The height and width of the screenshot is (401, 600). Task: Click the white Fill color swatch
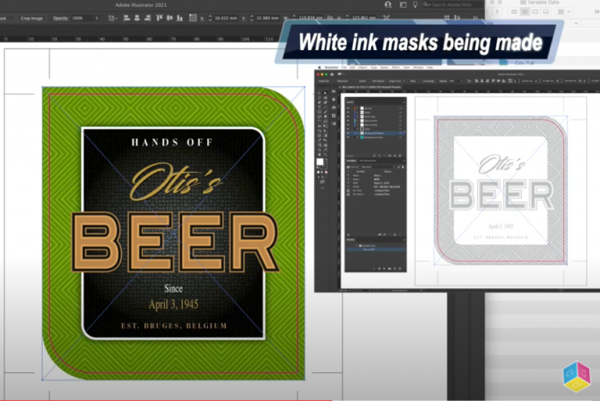tap(320, 161)
